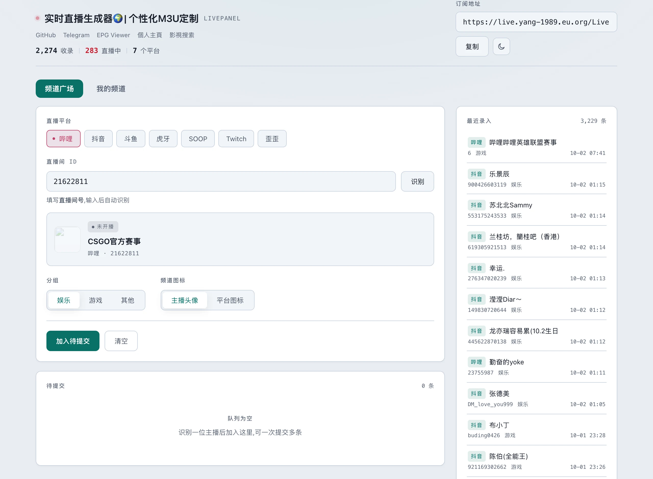This screenshot has width=653, height=479.
Task: Select the 哔哩 platform chip
Action: (x=63, y=139)
